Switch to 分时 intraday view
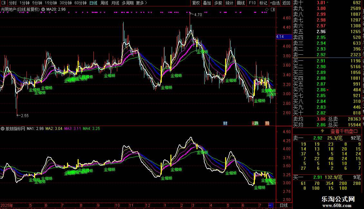 13,3
